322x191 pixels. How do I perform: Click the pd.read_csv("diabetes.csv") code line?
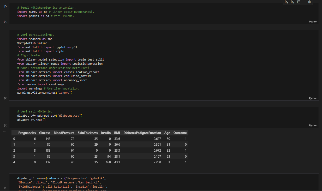click(50, 116)
